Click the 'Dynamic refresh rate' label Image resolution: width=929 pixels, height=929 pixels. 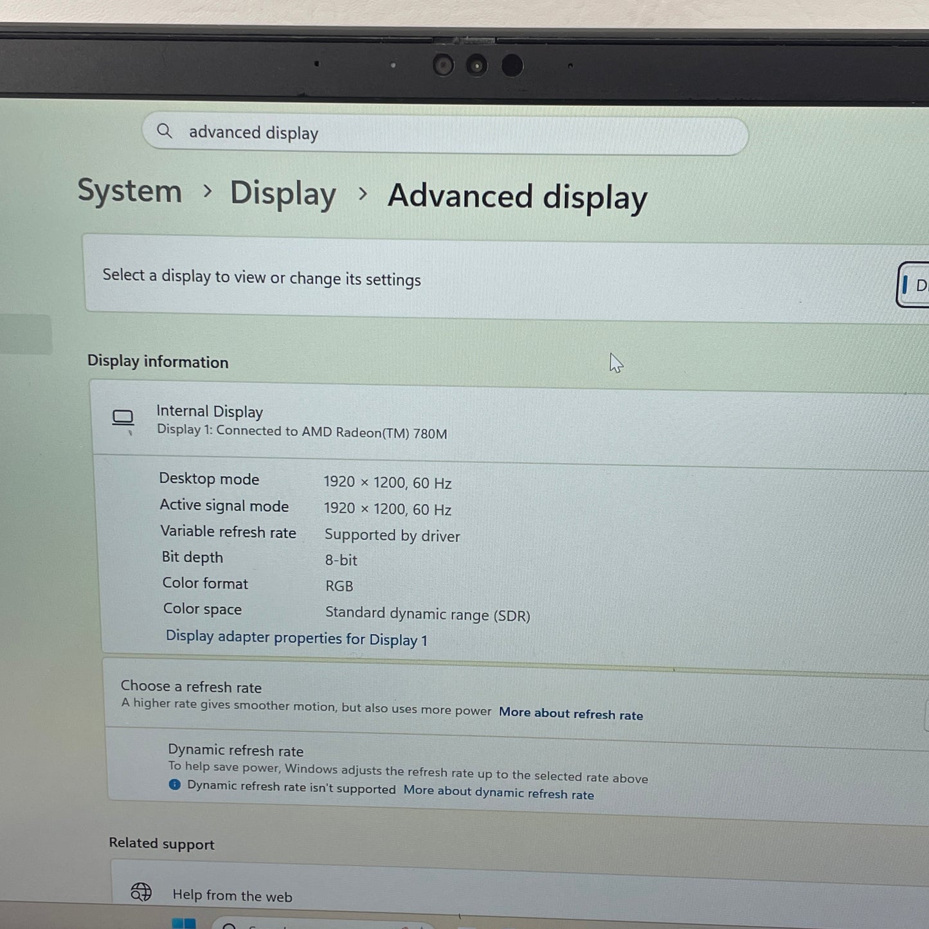click(235, 750)
